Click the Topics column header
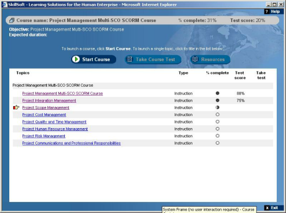 [x=23, y=73]
